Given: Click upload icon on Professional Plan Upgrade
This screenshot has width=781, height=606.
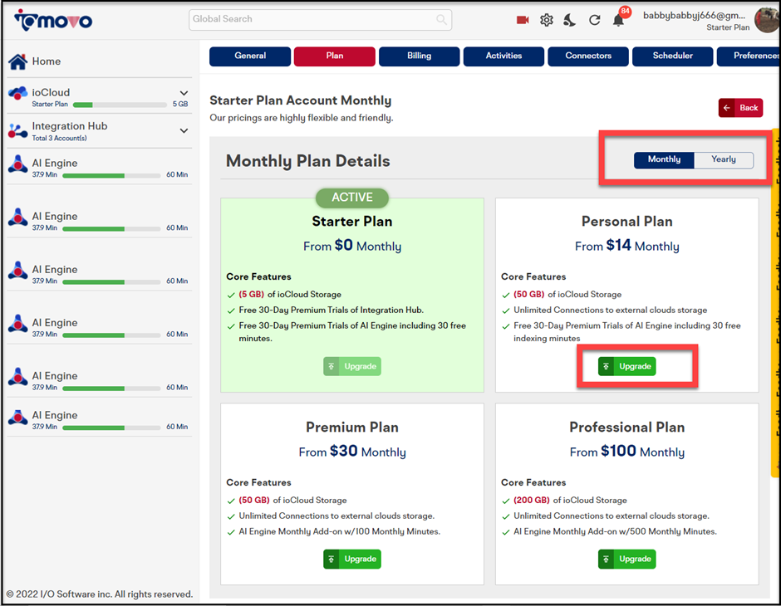Looking at the screenshot, I should click(607, 560).
